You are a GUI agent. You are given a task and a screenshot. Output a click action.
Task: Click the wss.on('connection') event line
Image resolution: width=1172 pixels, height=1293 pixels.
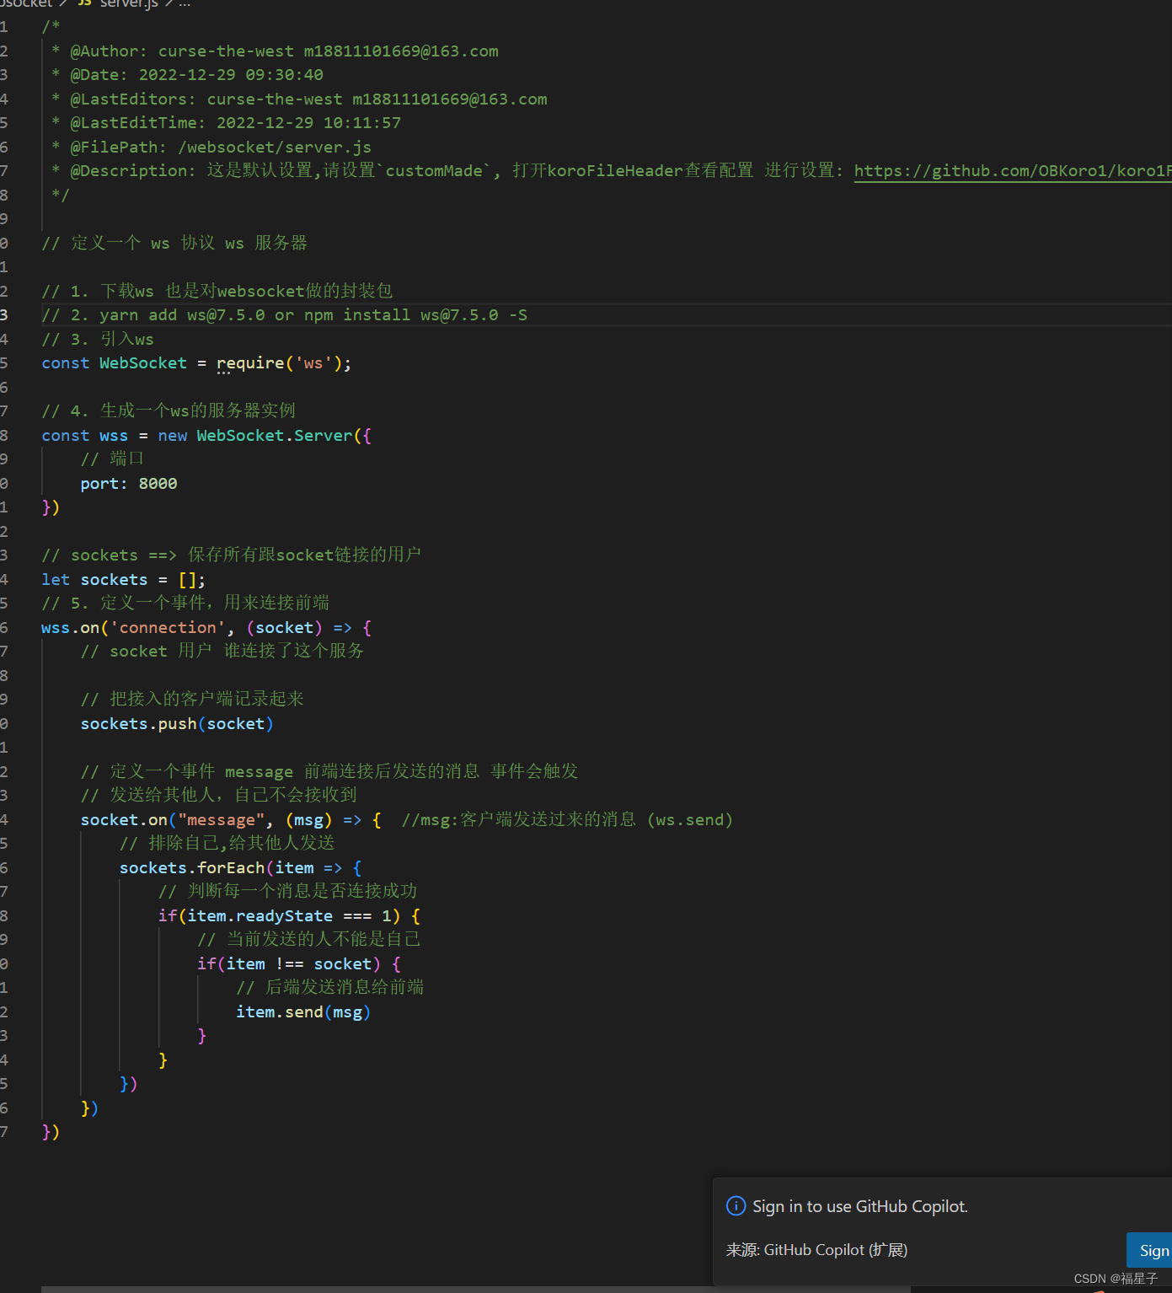pos(202,627)
